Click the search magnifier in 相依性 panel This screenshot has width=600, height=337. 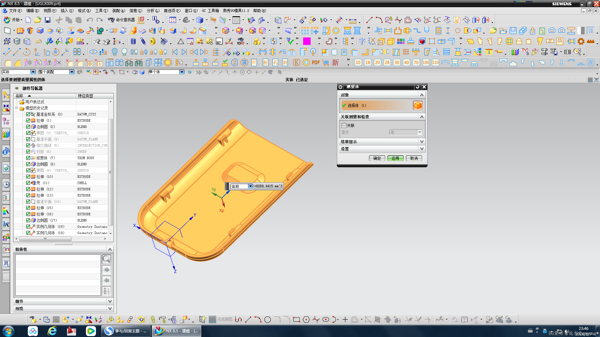coord(107,259)
